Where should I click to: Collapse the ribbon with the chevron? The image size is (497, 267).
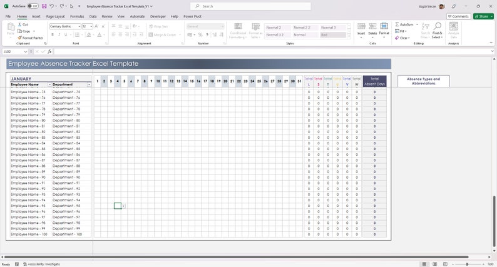pyautogui.click(x=491, y=43)
